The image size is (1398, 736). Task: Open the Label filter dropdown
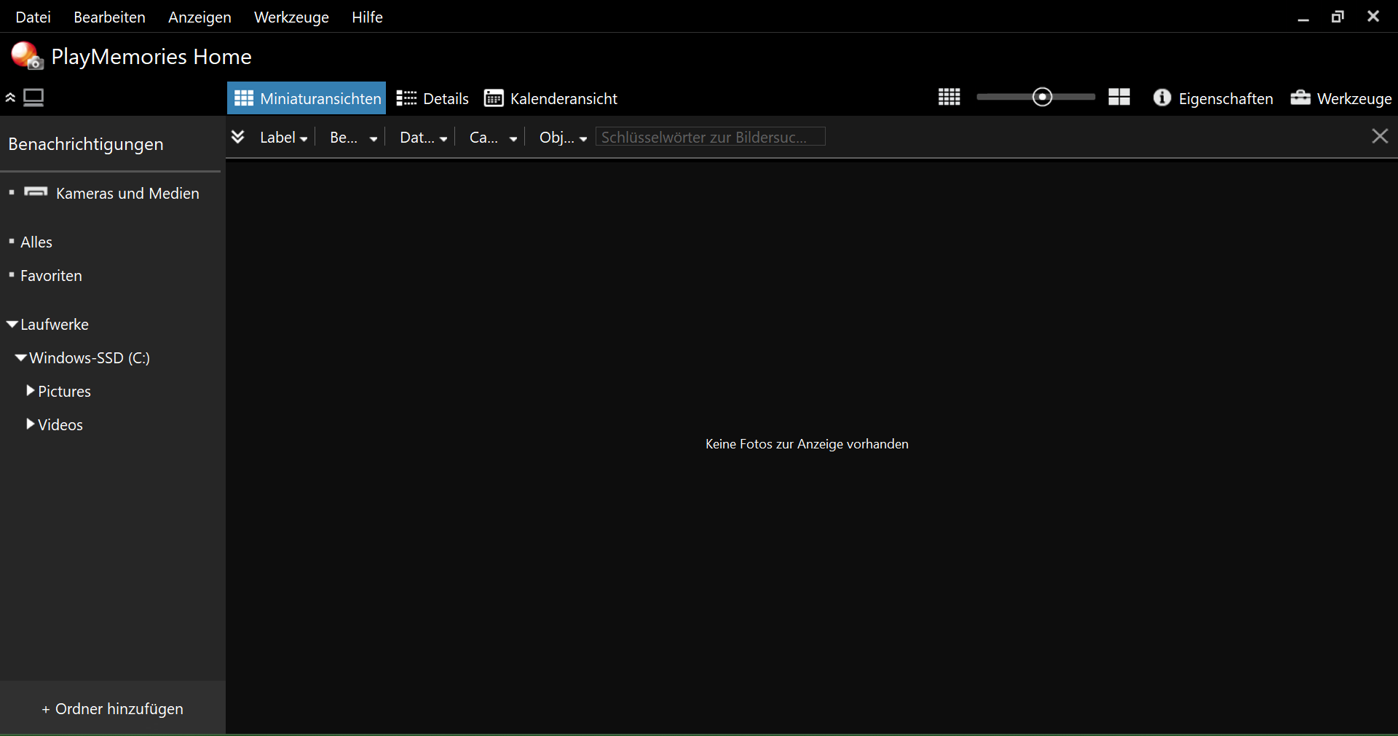click(284, 138)
